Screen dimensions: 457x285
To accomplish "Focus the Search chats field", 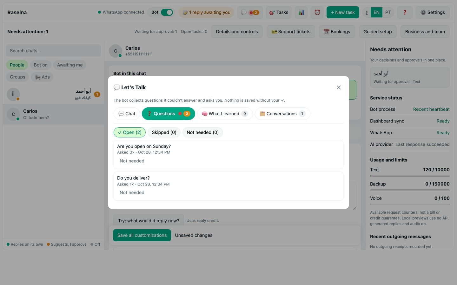I will tap(53, 51).
